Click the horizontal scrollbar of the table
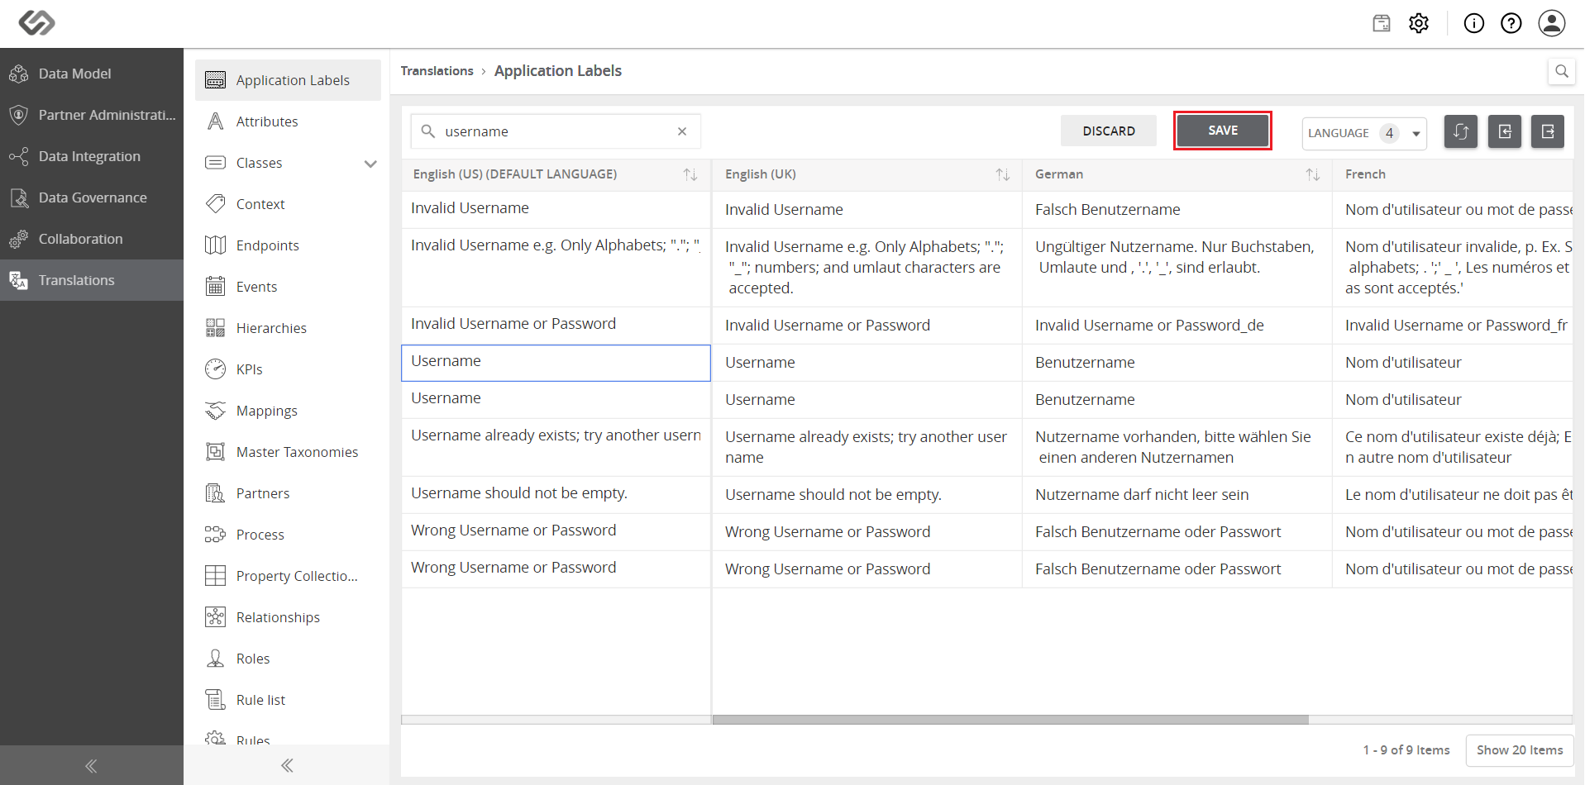This screenshot has width=1585, height=785. point(1010,720)
